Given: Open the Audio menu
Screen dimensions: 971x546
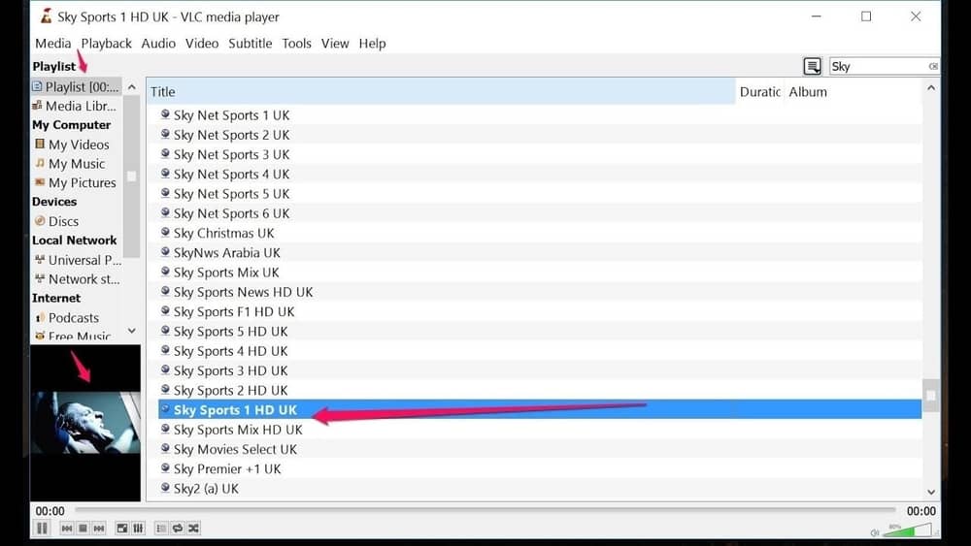Looking at the screenshot, I should [158, 44].
